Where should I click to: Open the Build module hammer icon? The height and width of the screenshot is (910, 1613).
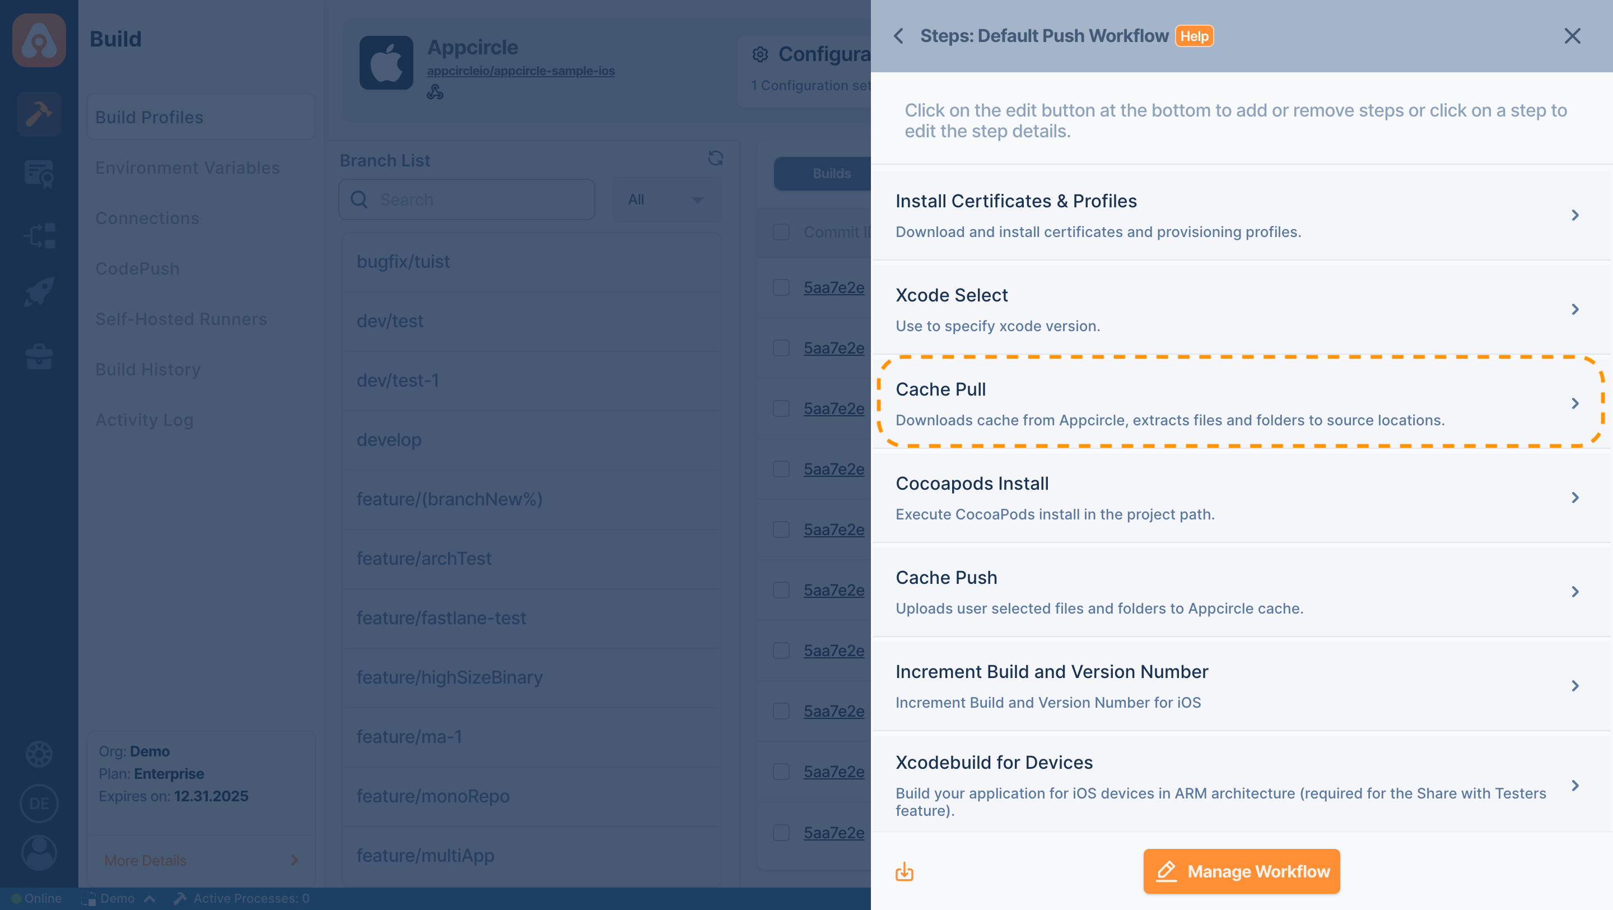(x=39, y=114)
